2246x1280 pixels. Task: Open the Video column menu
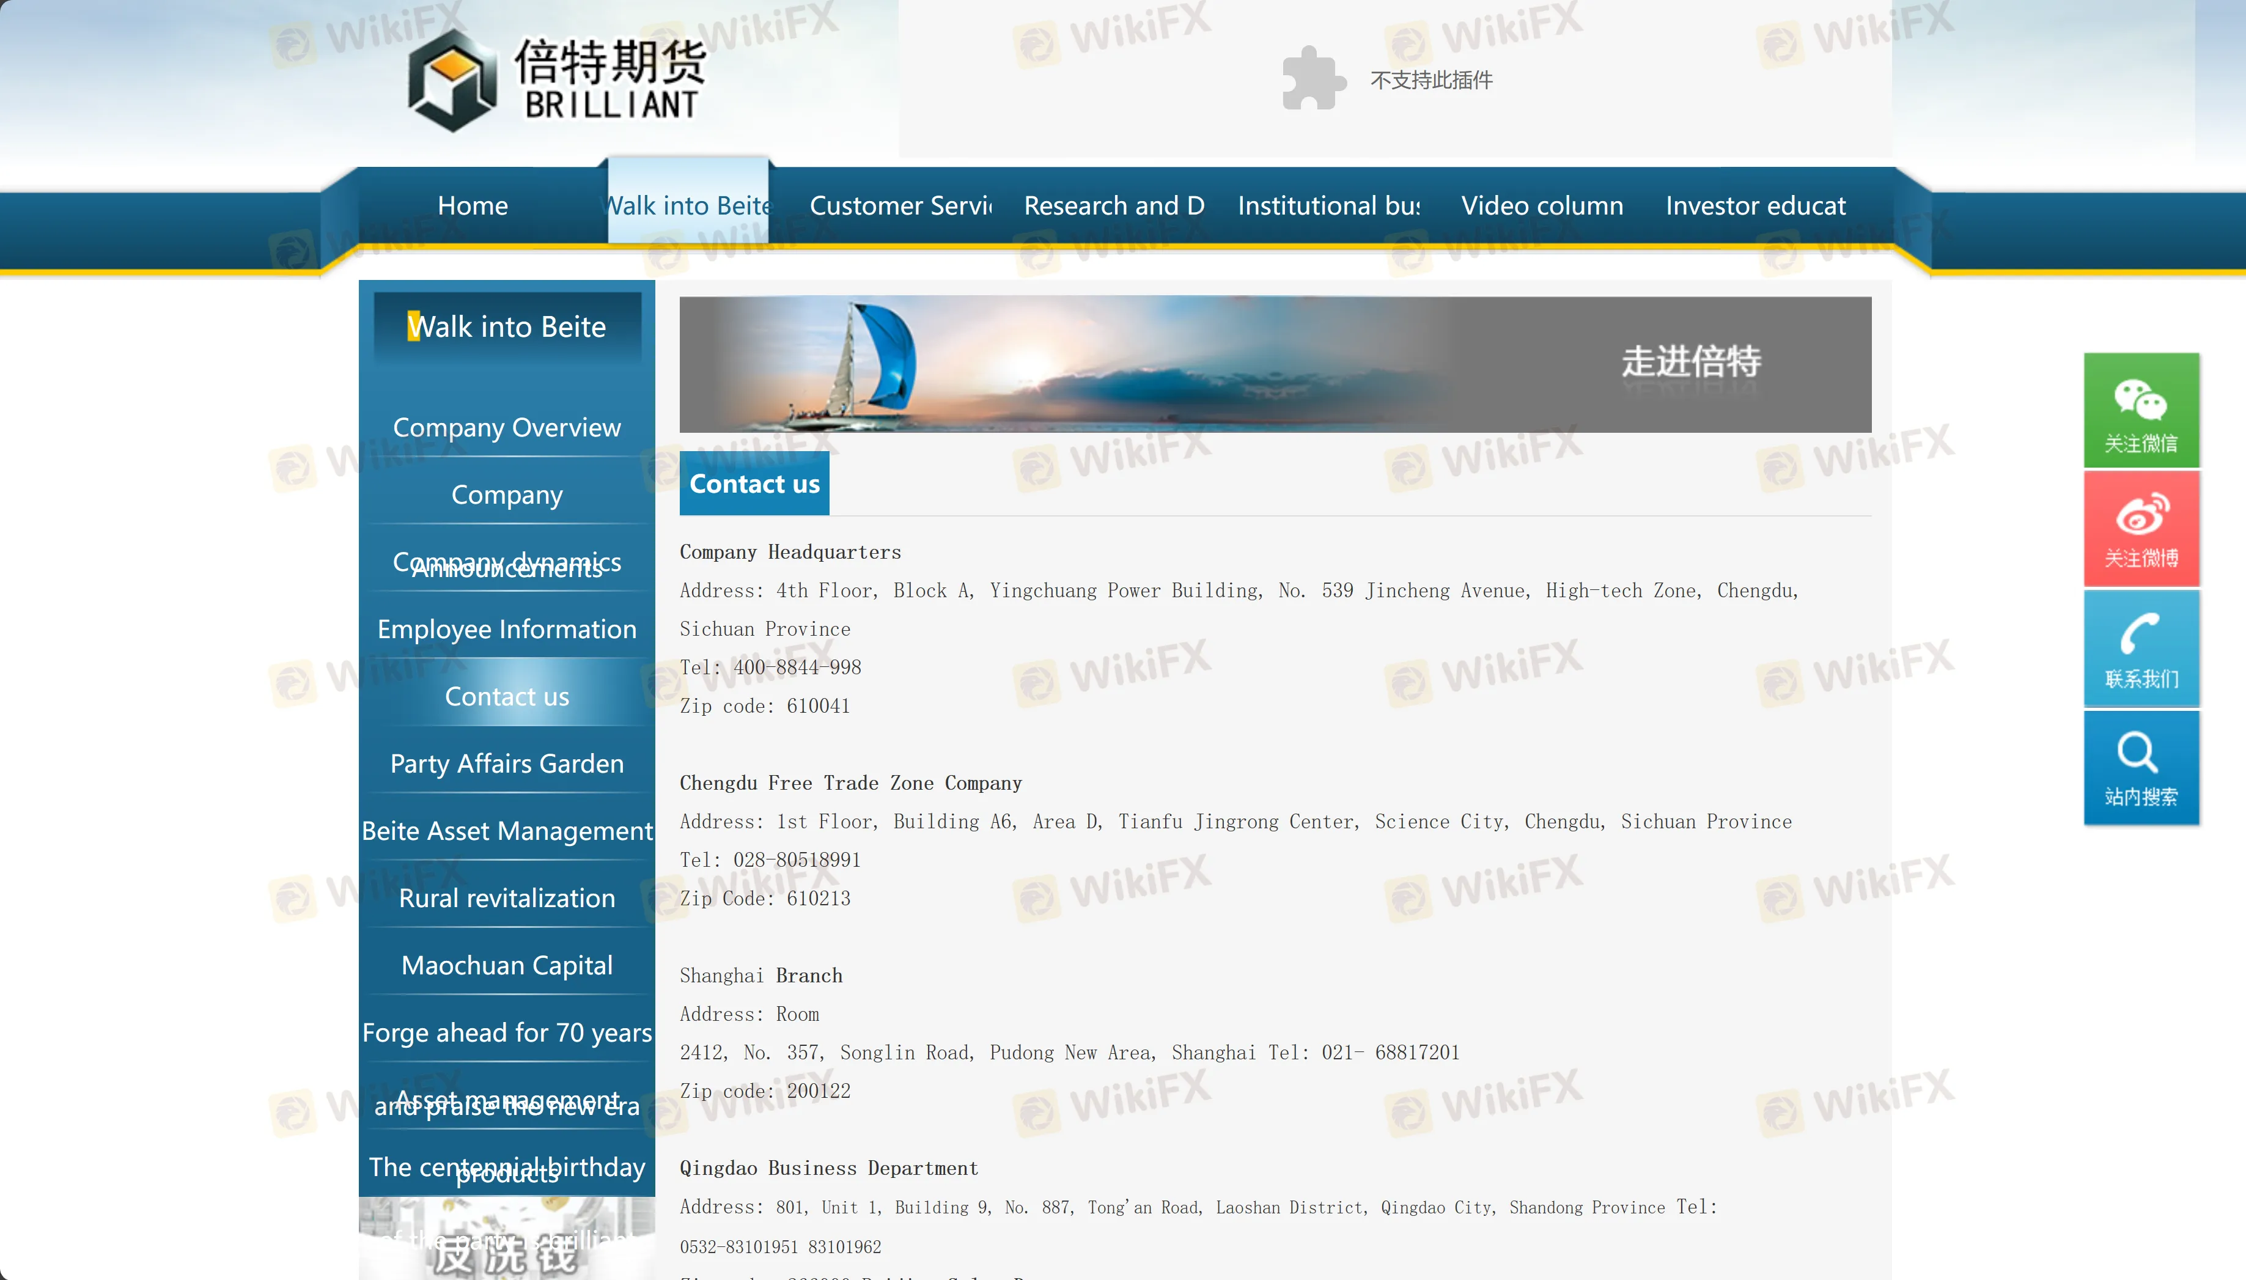[1542, 206]
